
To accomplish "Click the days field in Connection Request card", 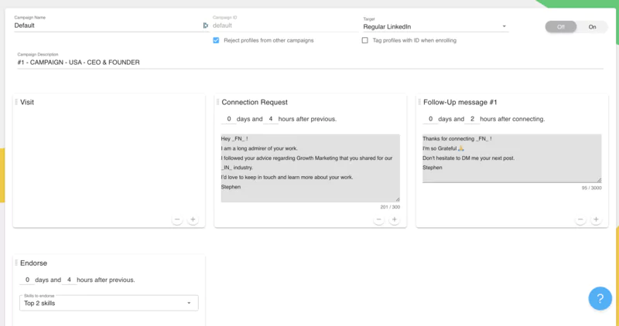I will (x=230, y=119).
